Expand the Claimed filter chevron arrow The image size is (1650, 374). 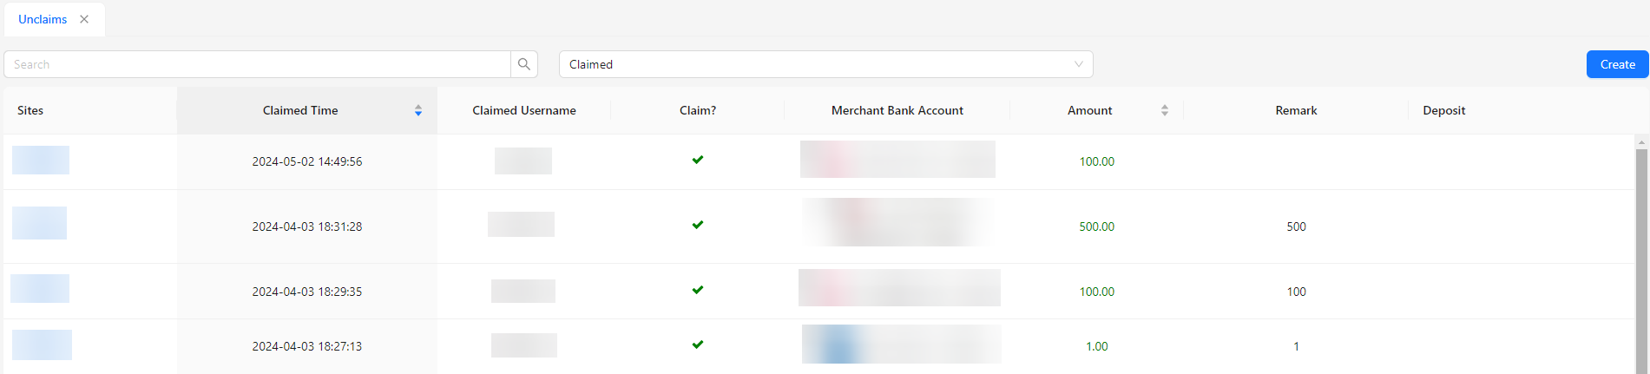(x=1079, y=64)
